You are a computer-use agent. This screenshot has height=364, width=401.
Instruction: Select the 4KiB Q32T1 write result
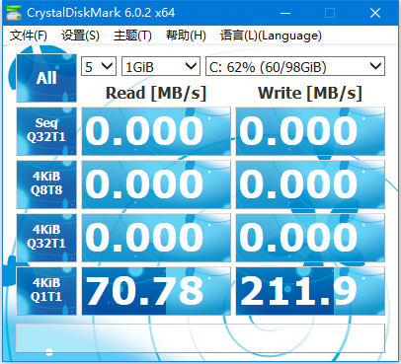(x=310, y=238)
